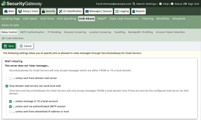Image resolution: width=201 pixels, height=120 pixels.
Task: Click the Search Settings link text
Action: pyautogui.click(x=146, y=4)
